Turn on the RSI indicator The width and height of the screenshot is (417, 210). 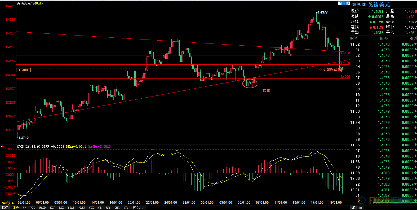point(61,208)
